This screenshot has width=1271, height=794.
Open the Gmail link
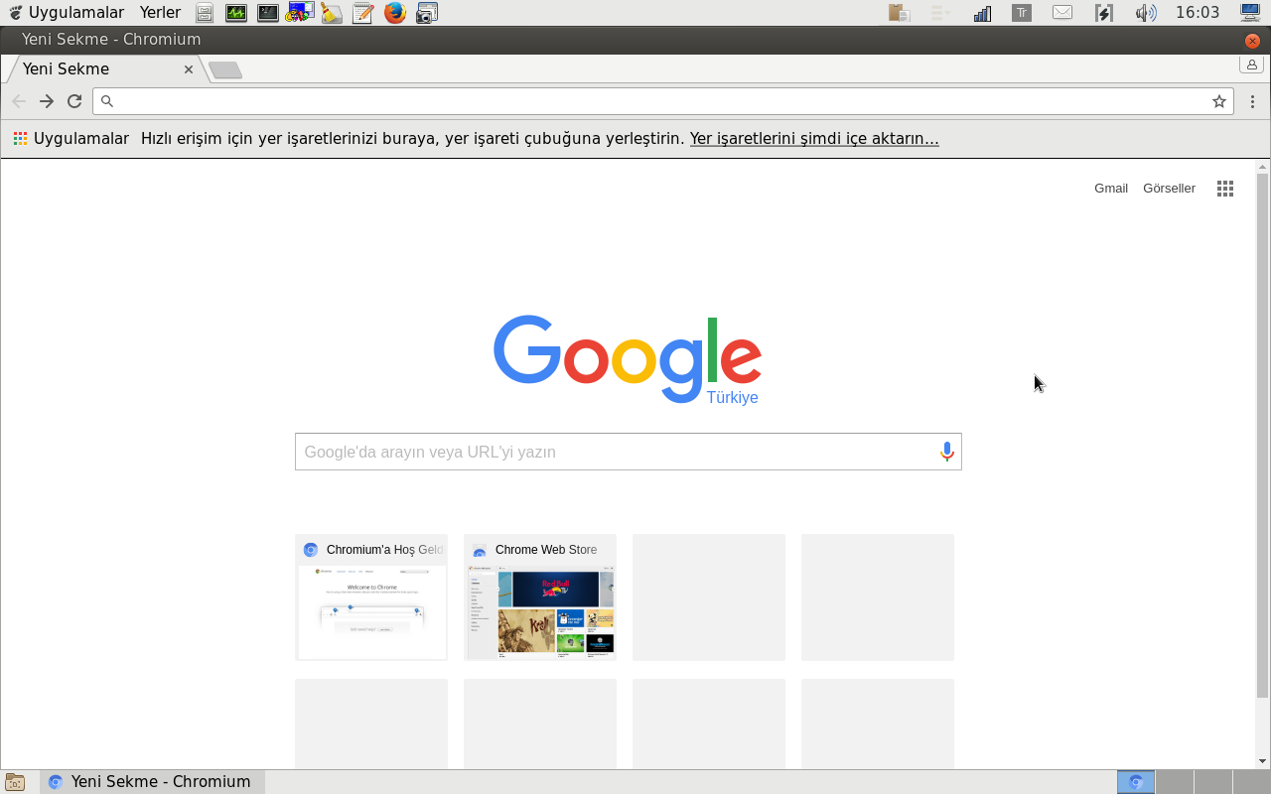click(x=1111, y=189)
